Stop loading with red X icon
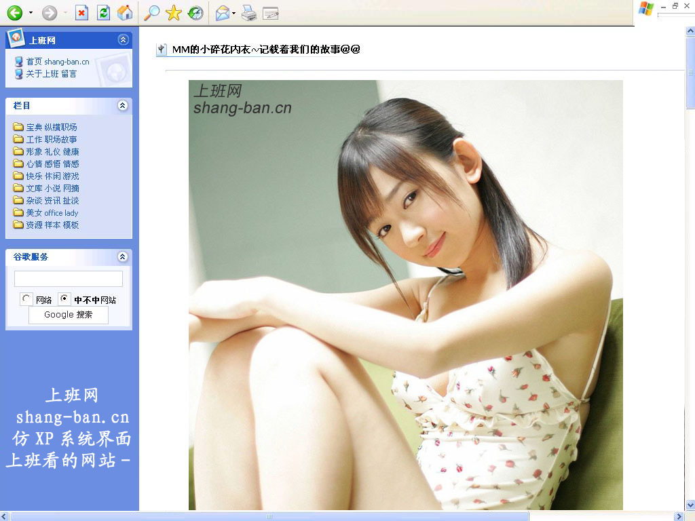 pos(81,13)
